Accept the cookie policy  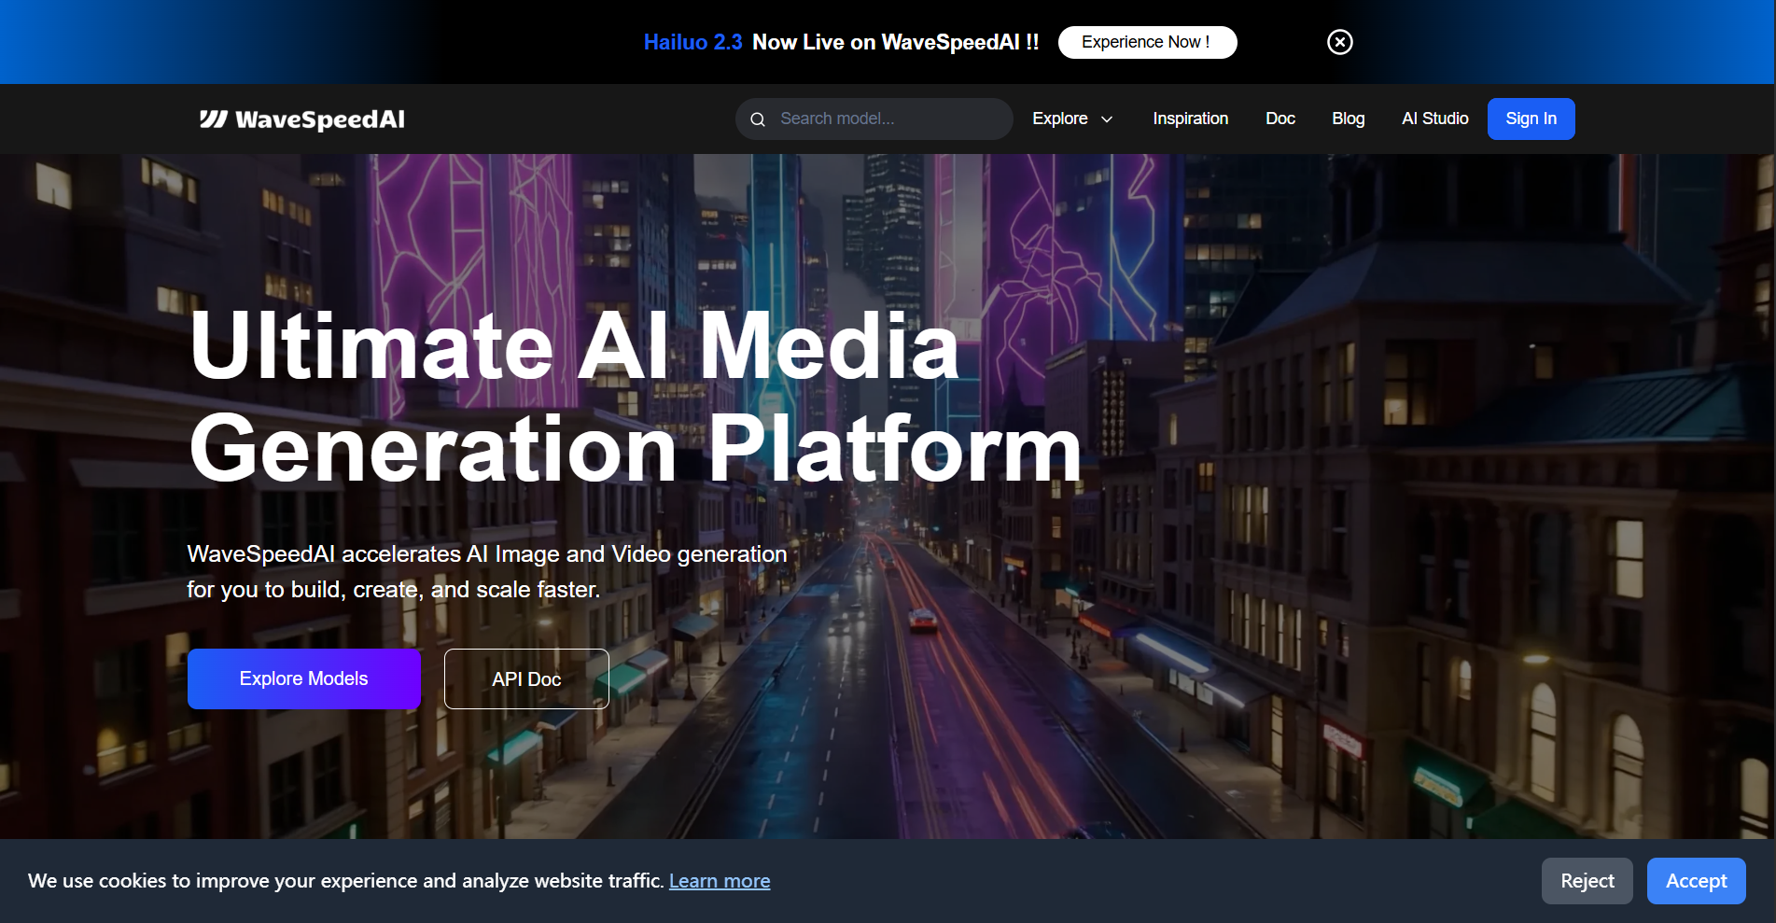[1696, 880]
